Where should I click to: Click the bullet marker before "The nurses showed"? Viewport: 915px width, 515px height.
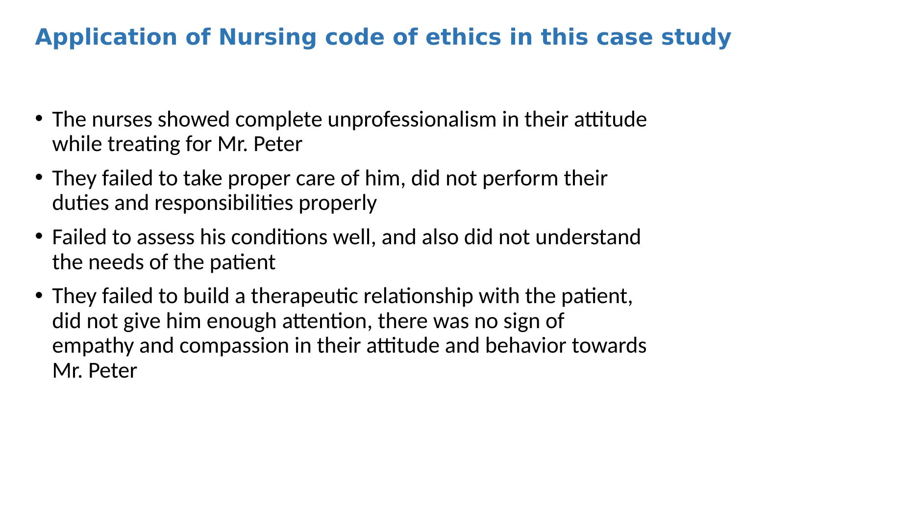point(38,118)
